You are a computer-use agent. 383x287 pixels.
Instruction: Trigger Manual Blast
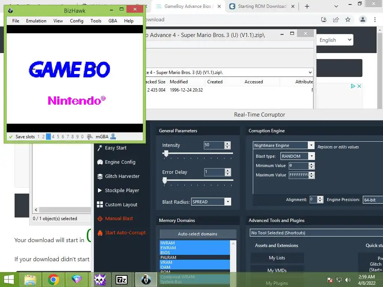(x=115, y=218)
